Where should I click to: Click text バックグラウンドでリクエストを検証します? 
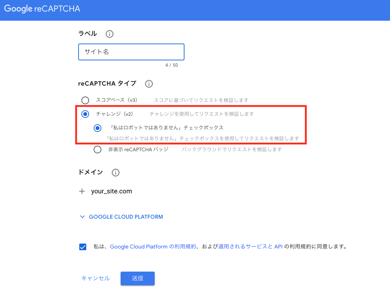[231, 150]
